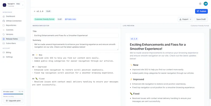Open the Billing page label
Screen dimensions: 211x106
(8, 52)
